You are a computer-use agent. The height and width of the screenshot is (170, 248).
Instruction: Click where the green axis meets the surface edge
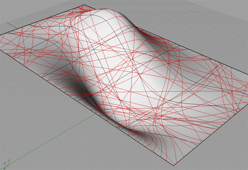click(96, 113)
